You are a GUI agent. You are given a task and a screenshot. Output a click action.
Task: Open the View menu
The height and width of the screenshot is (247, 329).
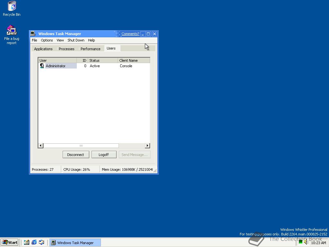pyautogui.click(x=60, y=40)
